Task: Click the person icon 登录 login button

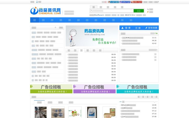Action: (x=126, y=28)
